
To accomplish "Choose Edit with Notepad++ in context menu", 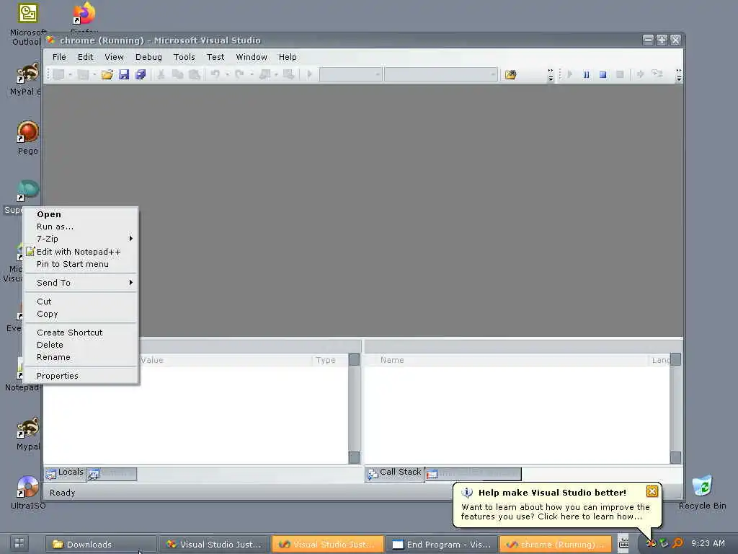I will coord(81,252).
